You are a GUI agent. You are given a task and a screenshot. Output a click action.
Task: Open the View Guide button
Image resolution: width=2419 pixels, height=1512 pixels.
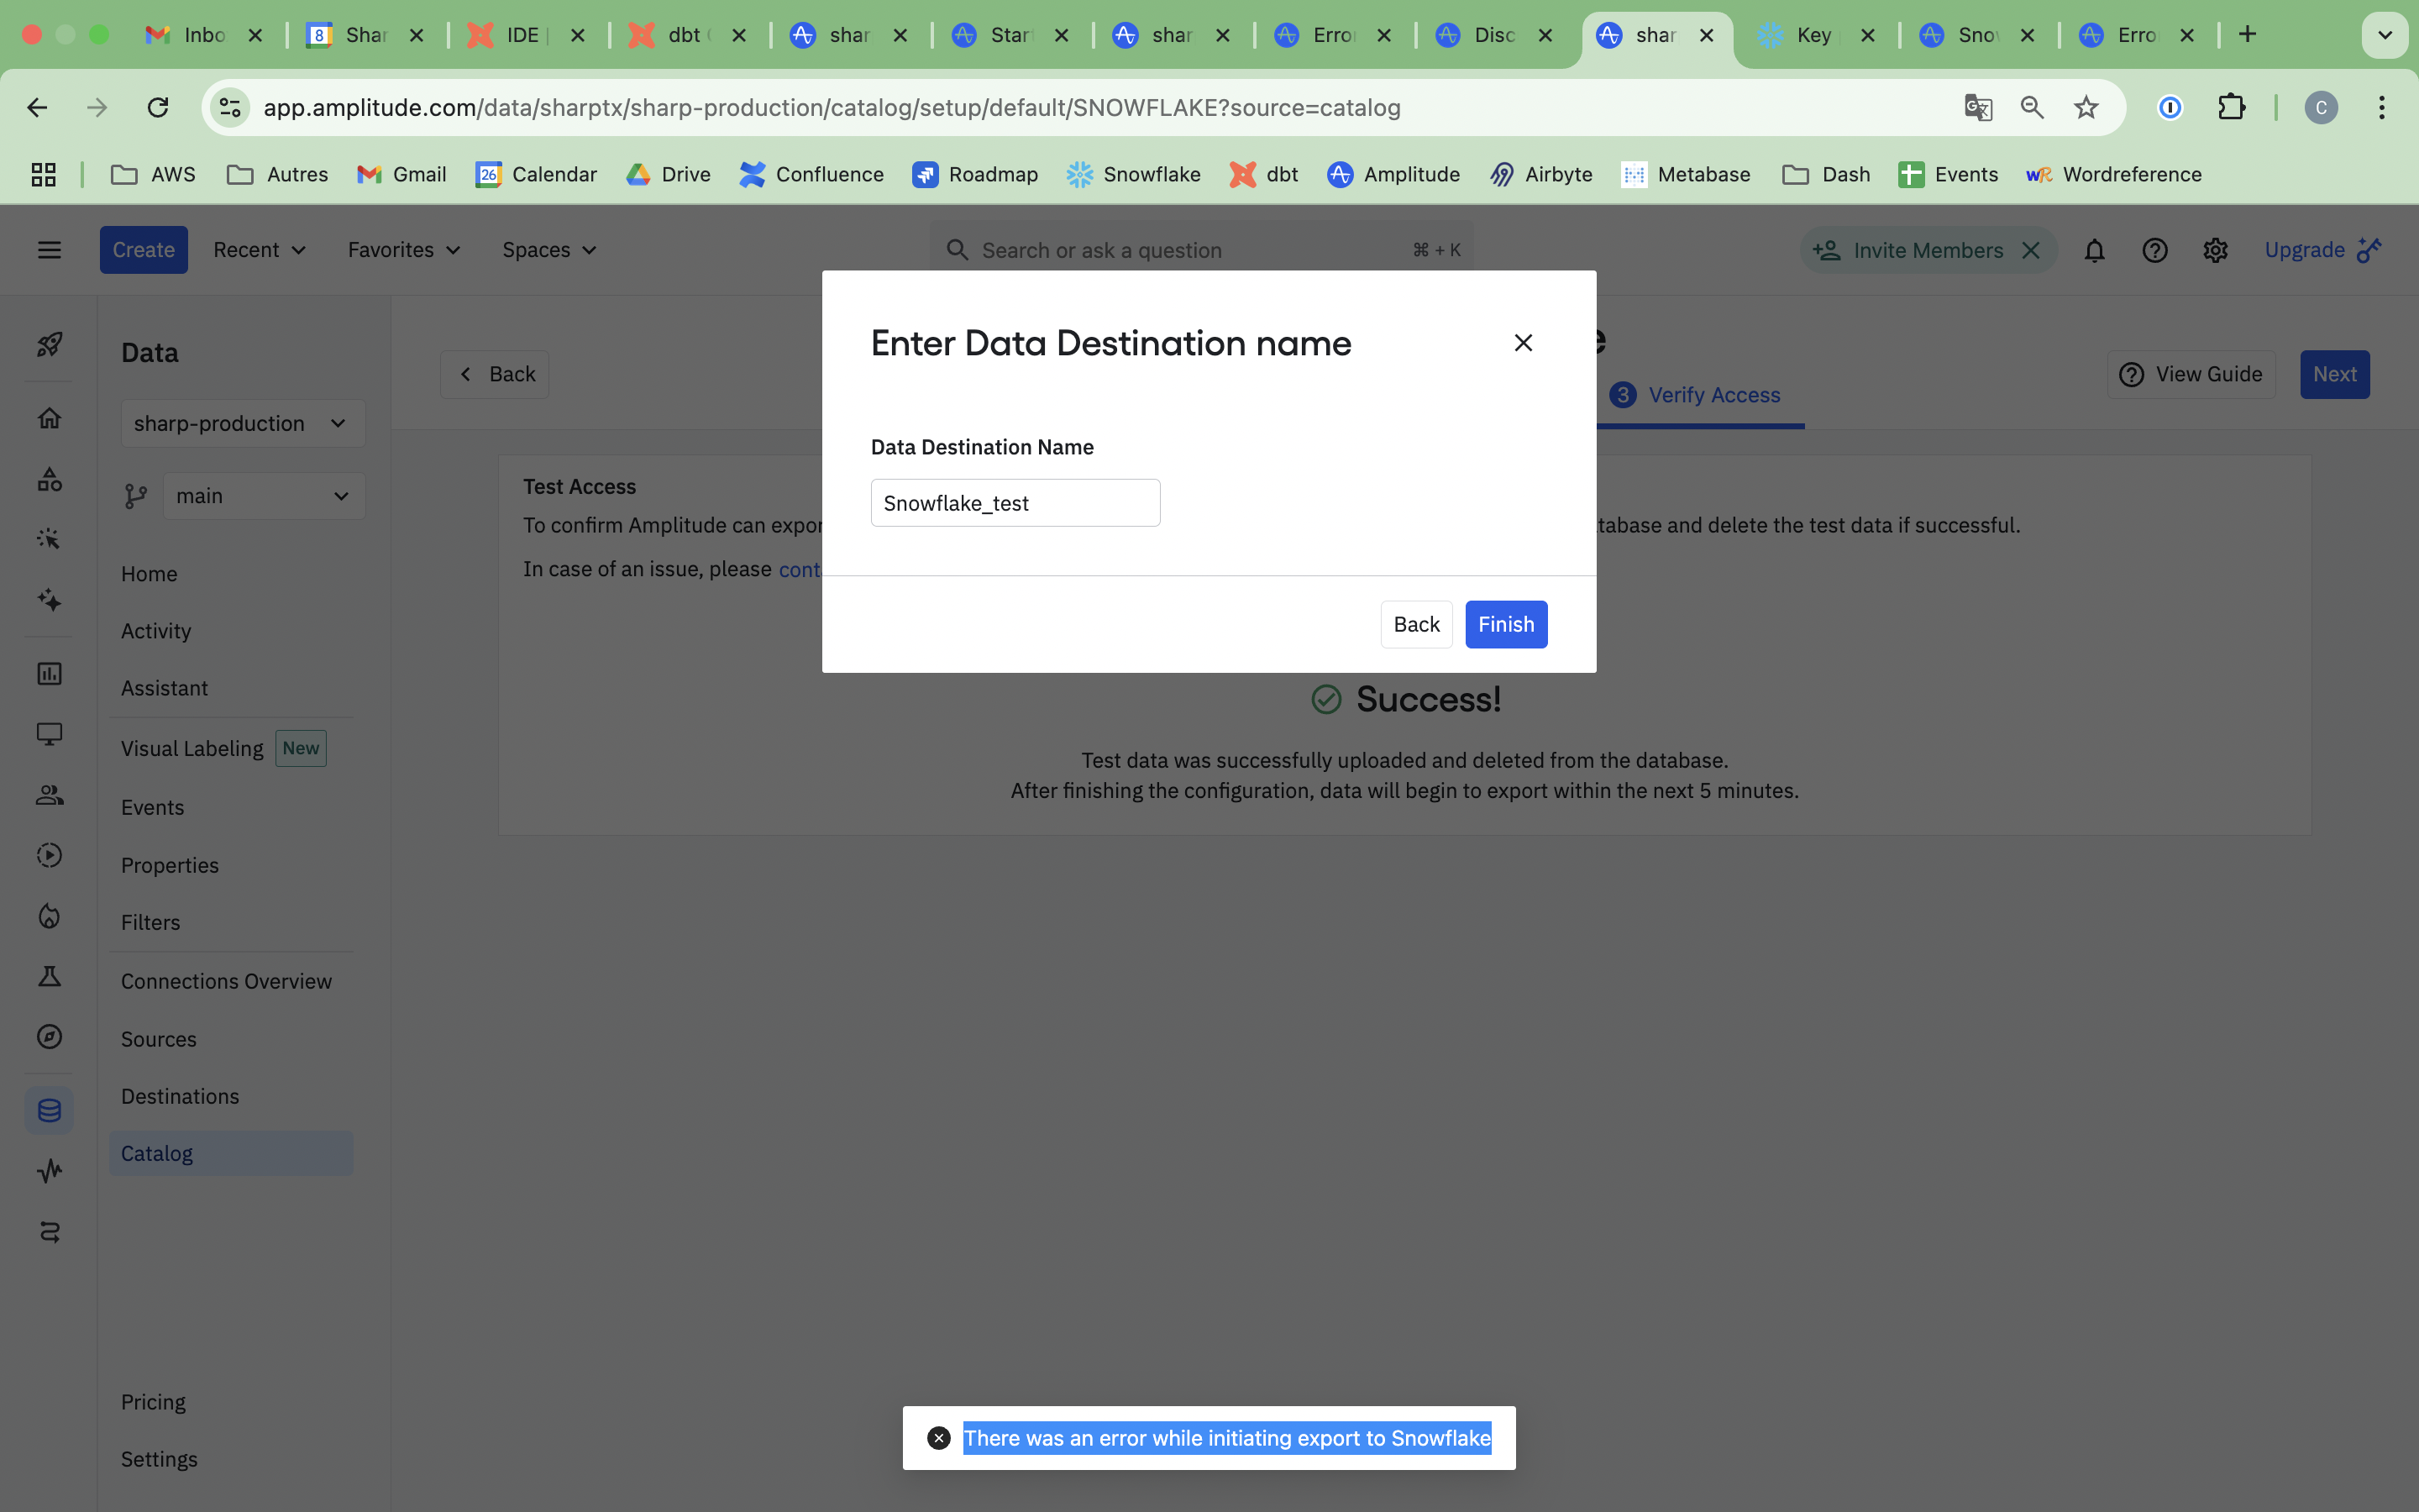(x=2190, y=374)
